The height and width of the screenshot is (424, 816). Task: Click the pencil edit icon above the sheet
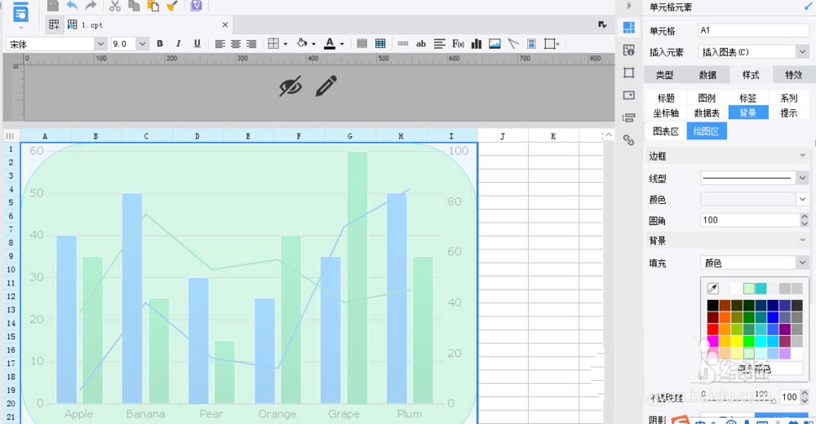point(326,86)
